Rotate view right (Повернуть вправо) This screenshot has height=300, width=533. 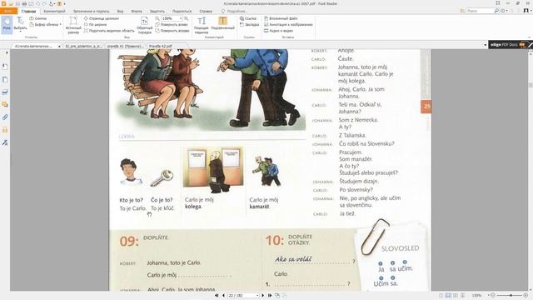point(172,31)
